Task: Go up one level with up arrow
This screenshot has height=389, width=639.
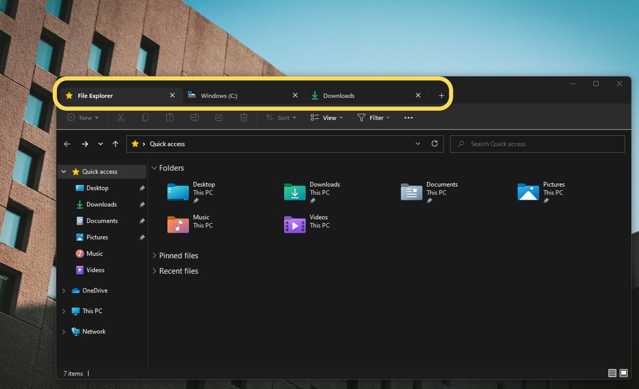Action: tap(116, 144)
